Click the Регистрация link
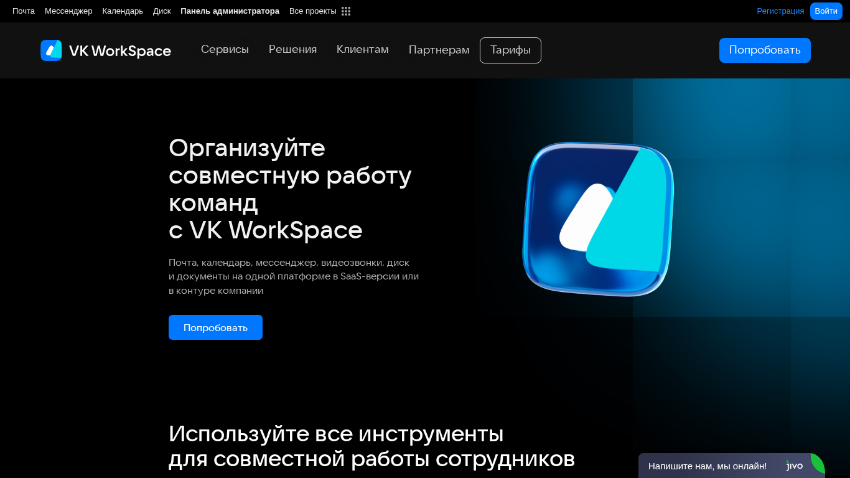Image resolution: width=850 pixels, height=478 pixels. (x=780, y=11)
